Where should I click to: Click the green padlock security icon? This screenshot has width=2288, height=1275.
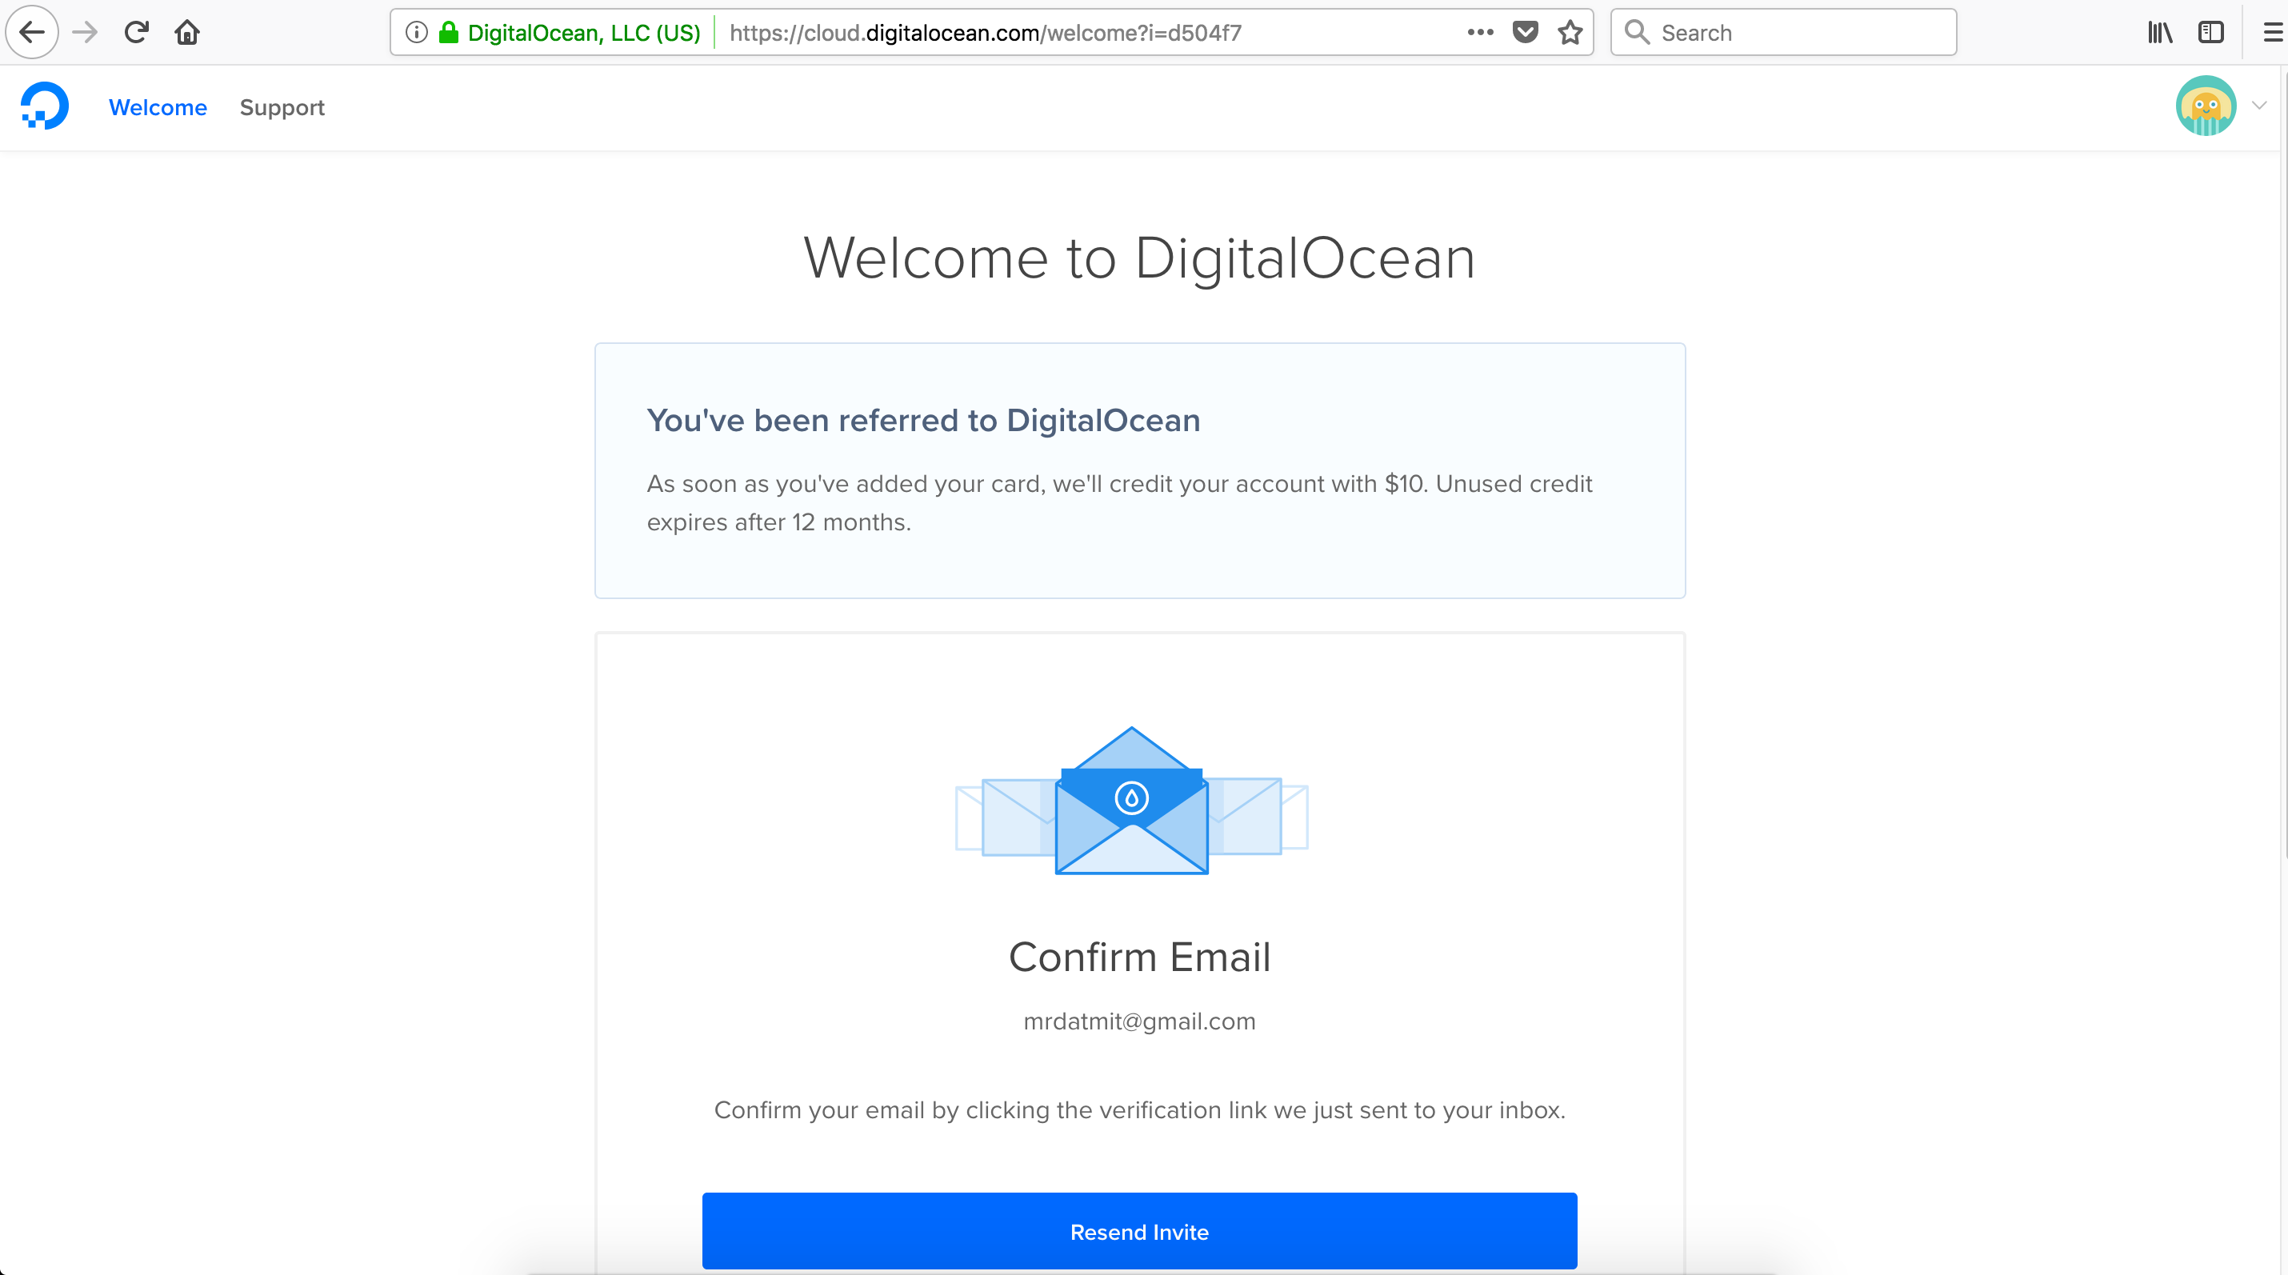(x=449, y=33)
